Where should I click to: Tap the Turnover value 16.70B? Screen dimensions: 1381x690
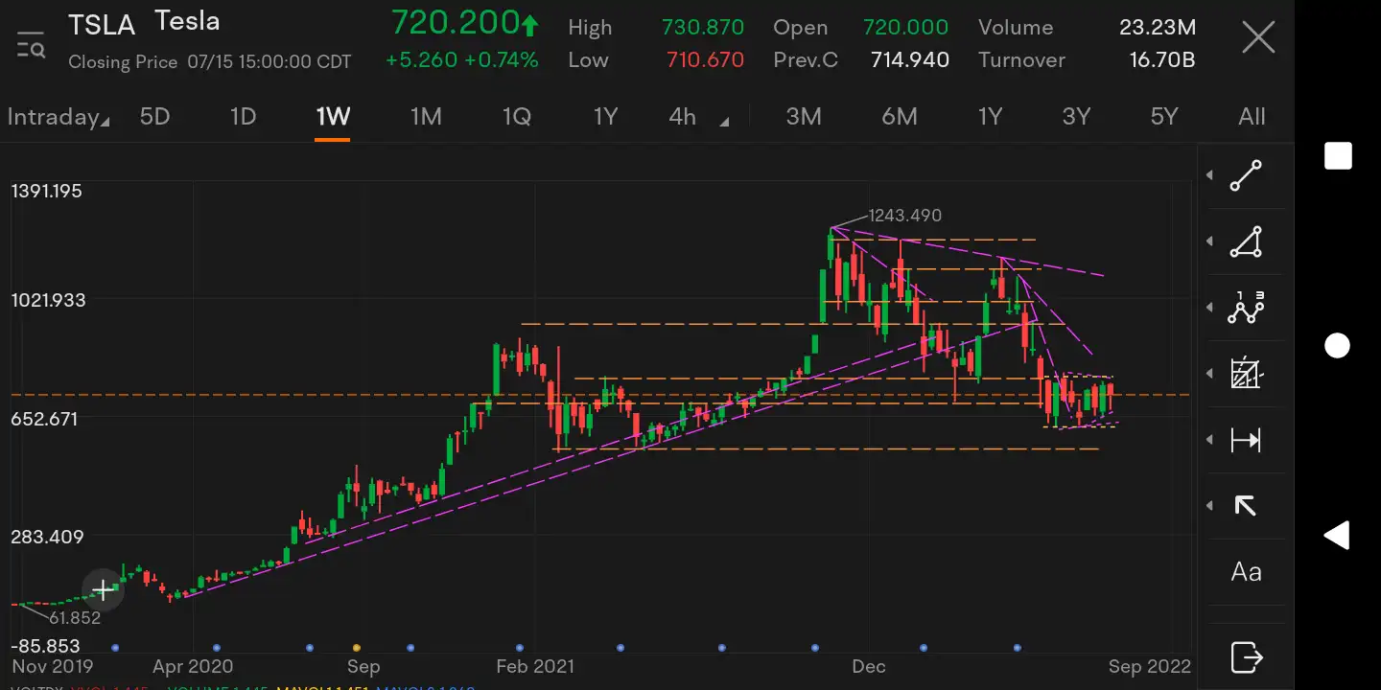coord(1162,60)
